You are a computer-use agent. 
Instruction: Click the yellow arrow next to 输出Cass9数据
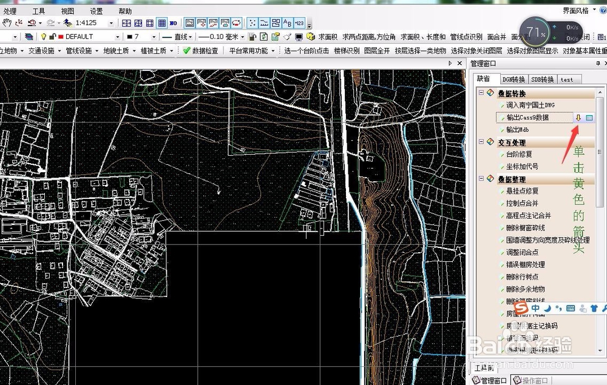pos(578,118)
